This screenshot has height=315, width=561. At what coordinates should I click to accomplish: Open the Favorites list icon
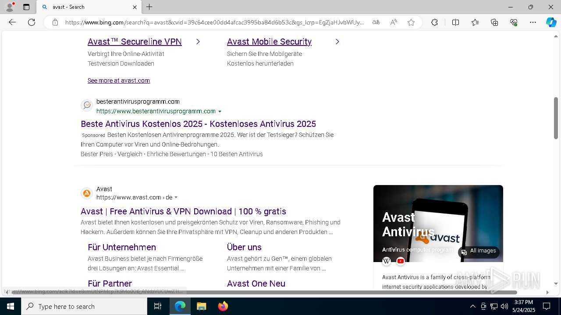point(475,22)
